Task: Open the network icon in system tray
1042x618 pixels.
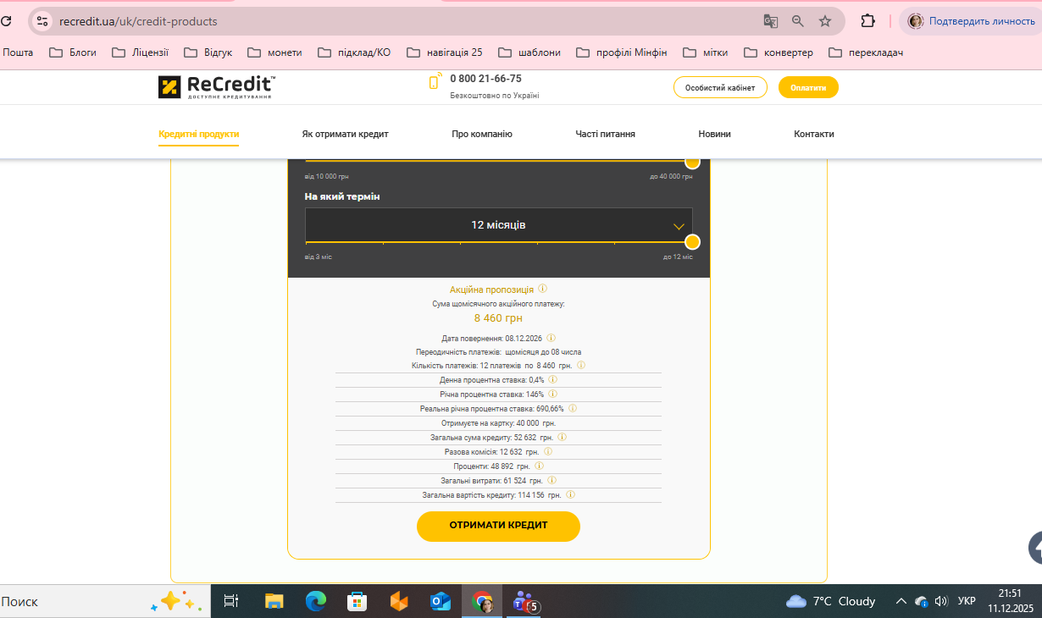Action: (x=922, y=601)
